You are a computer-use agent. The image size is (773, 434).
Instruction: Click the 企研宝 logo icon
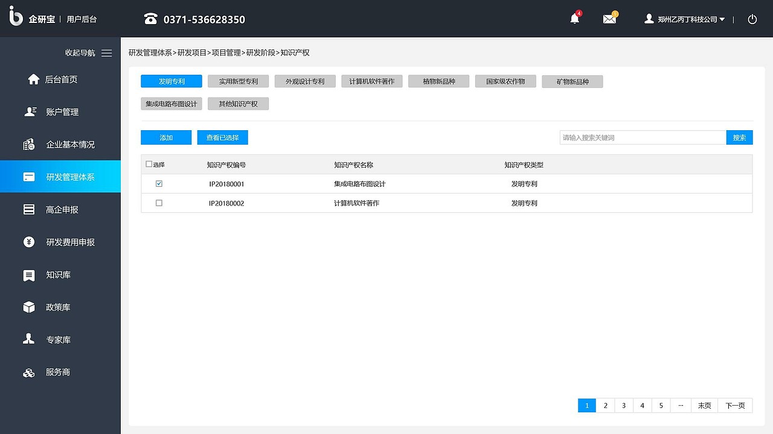pyautogui.click(x=16, y=16)
